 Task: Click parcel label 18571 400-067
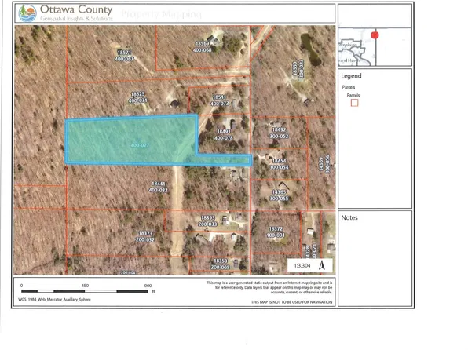(125, 56)
